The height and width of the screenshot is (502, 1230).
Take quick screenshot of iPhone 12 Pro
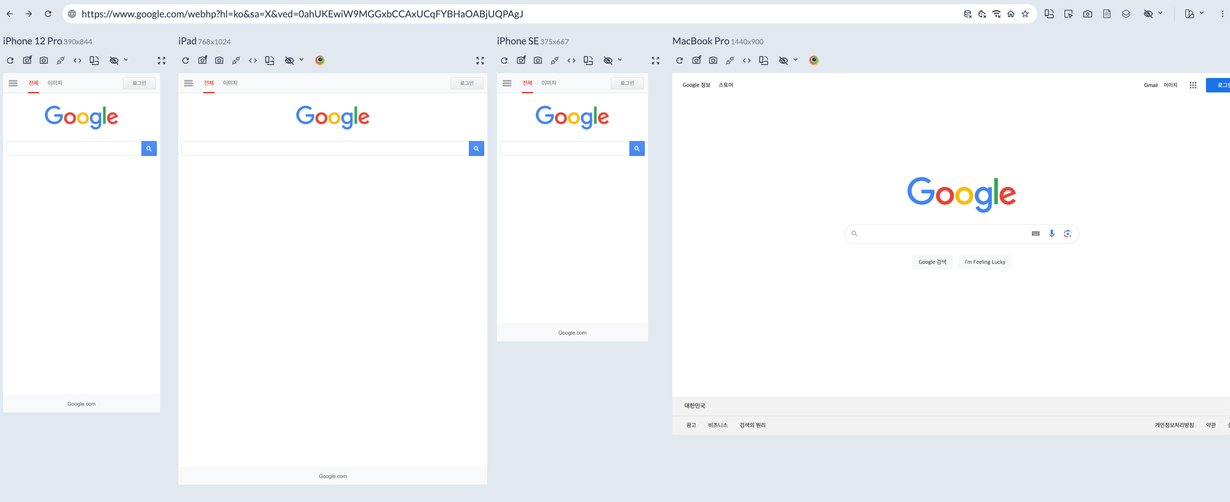(27, 60)
